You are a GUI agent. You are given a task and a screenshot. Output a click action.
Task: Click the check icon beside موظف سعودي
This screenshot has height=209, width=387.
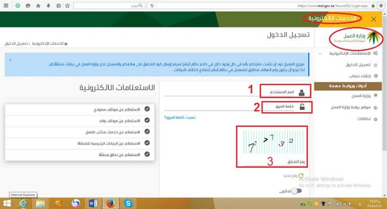click(147, 109)
